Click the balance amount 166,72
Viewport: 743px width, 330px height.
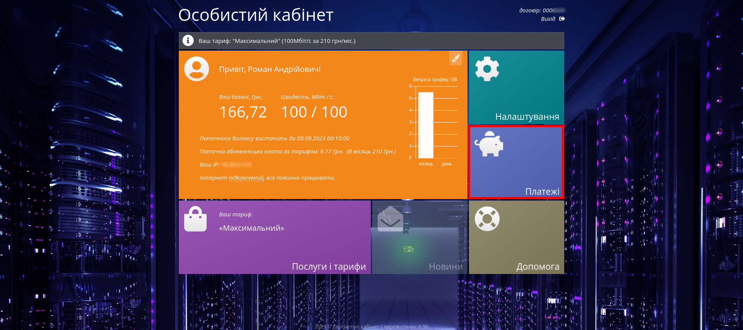pos(243,112)
